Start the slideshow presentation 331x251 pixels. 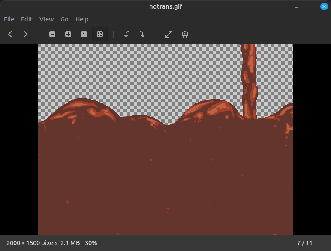click(x=185, y=34)
